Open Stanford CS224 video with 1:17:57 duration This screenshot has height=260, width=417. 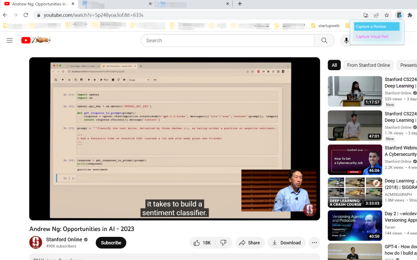point(355,91)
